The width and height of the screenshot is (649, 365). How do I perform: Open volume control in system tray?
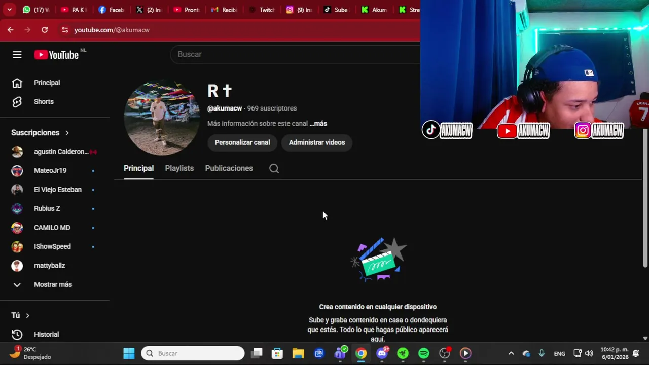[589, 353]
